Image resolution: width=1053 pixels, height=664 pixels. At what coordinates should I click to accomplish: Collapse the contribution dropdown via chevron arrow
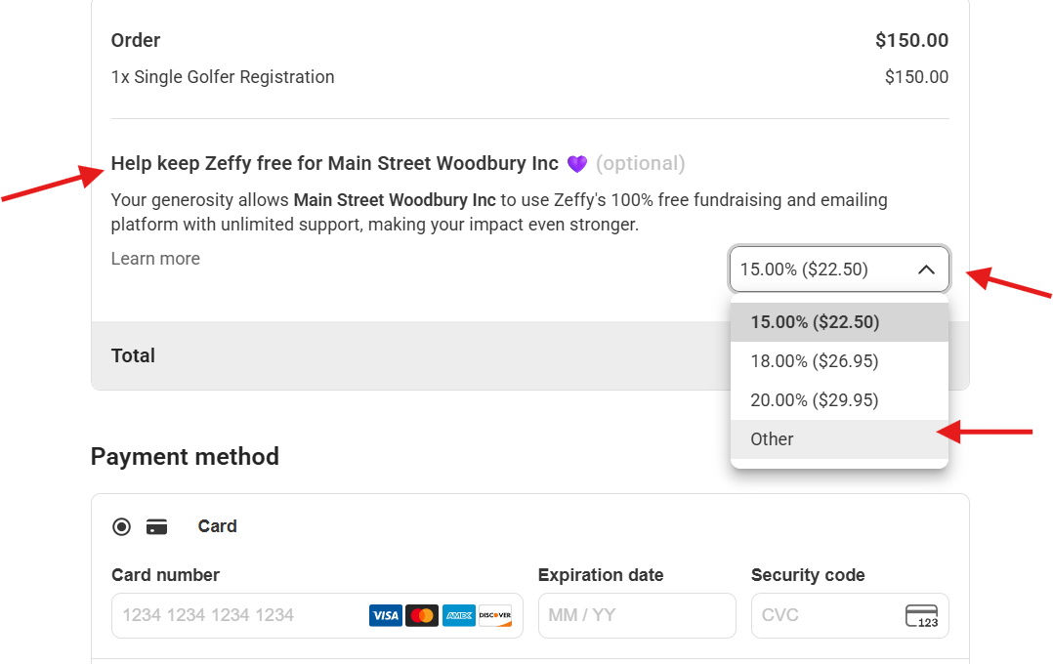point(926,270)
